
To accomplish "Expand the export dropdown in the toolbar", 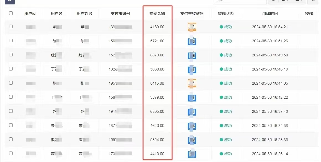I will coord(299,1).
